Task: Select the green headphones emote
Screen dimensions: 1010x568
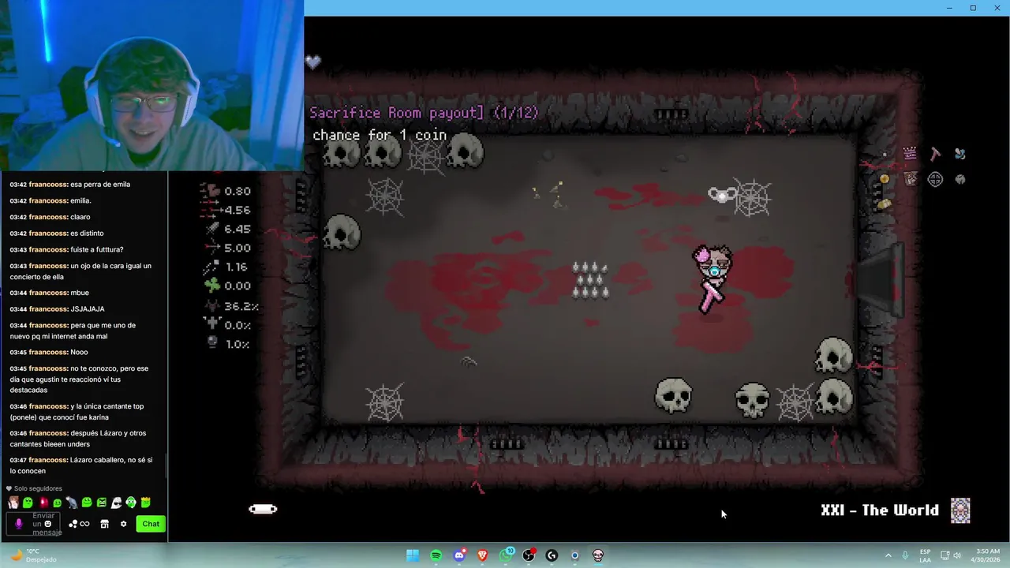Action: point(131,503)
